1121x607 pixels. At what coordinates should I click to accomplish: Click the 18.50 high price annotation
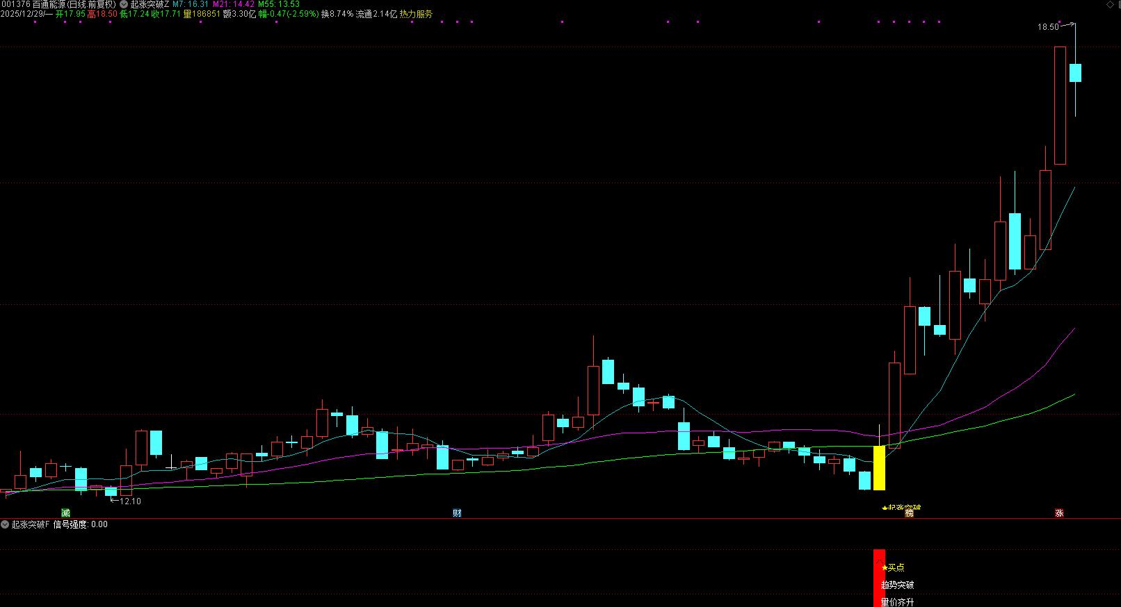[x=1048, y=27]
